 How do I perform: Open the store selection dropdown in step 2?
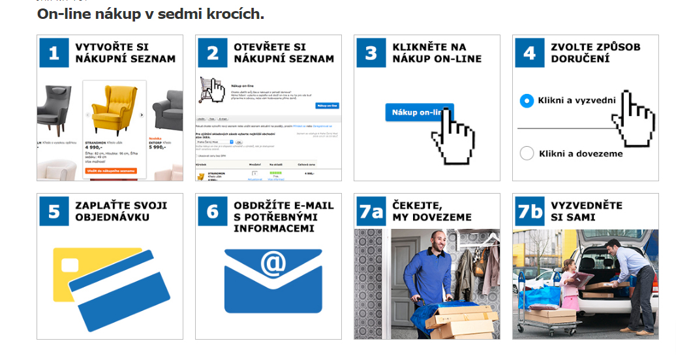pyautogui.click(x=215, y=141)
